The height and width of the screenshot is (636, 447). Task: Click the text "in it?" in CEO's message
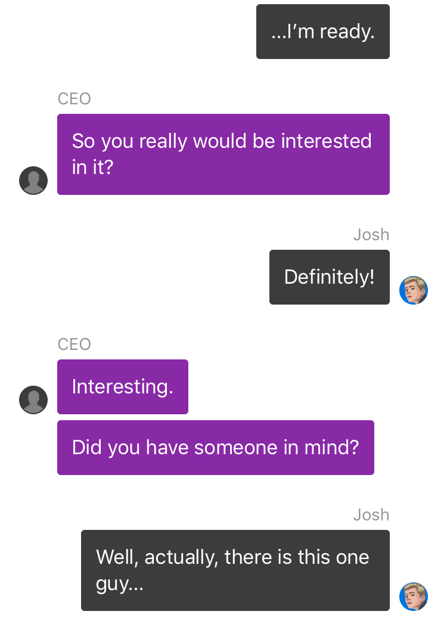(92, 167)
